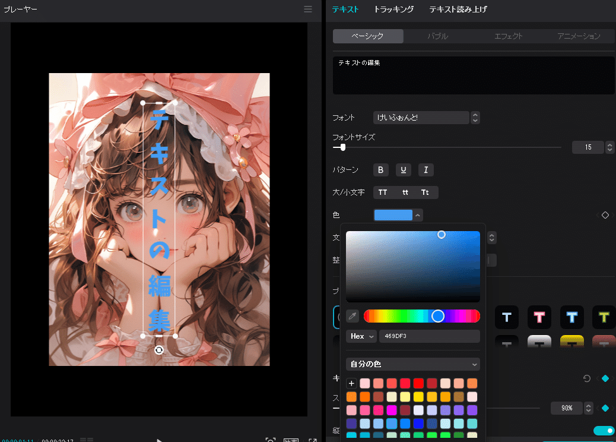
Task: Apply the white T text preset
Action: pos(507,317)
